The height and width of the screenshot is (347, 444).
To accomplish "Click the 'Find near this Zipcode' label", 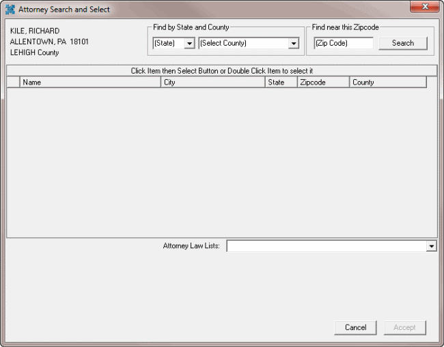I will [x=345, y=27].
